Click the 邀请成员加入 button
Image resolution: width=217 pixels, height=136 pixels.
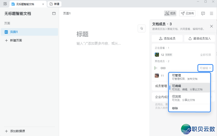tap(199, 38)
